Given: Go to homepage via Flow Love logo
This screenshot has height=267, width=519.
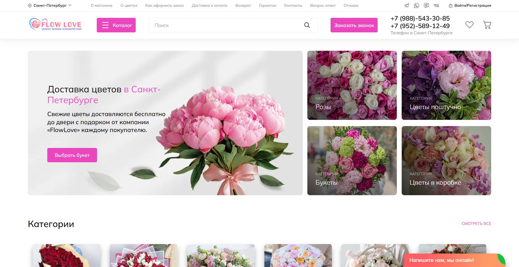Looking at the screenshot, I should 55,25.
